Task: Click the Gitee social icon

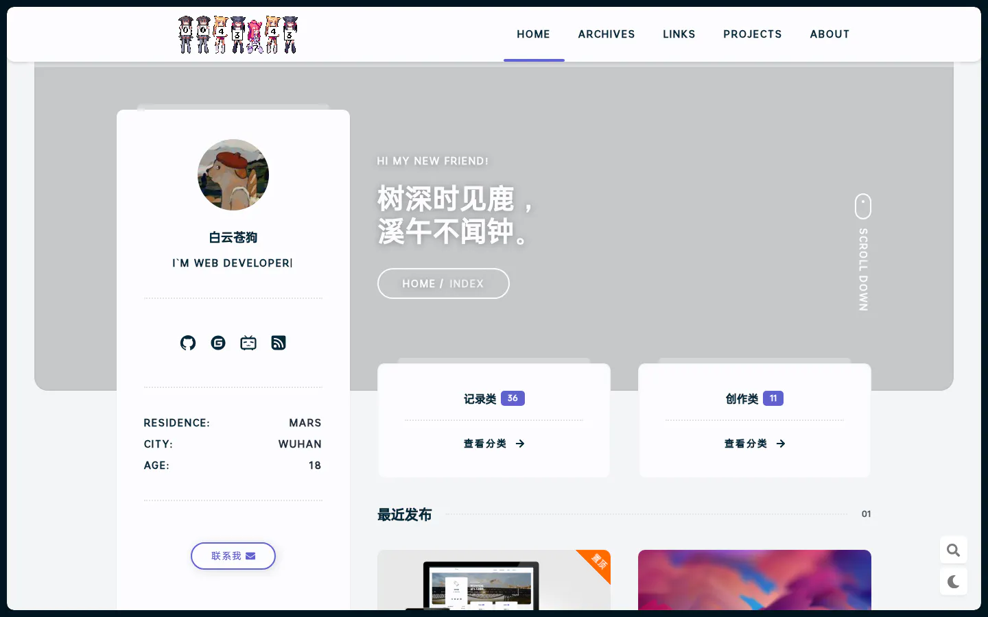Action: pos(218,343)
